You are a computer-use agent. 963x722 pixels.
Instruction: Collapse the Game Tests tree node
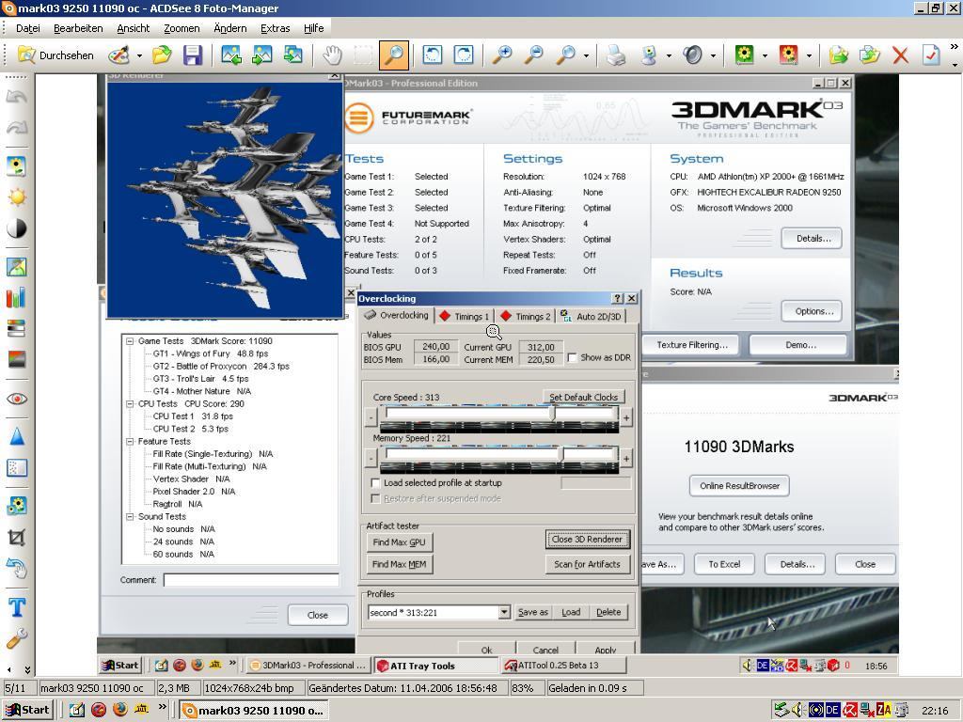pos(130,340)
